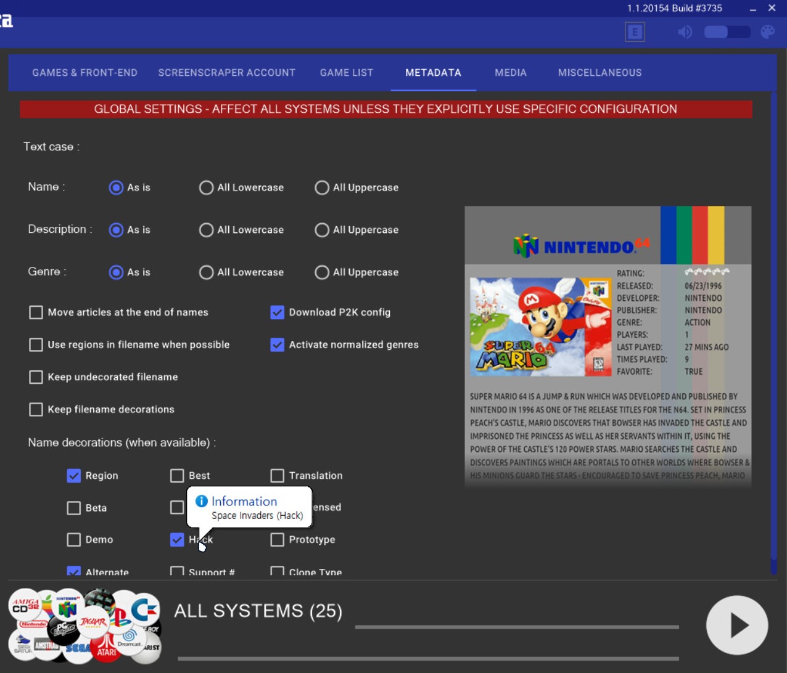Image resolution: width=787 pixels, height=673 pixels.
Task: Check the Prototype decoration checkbox
Action: [277, 540]
